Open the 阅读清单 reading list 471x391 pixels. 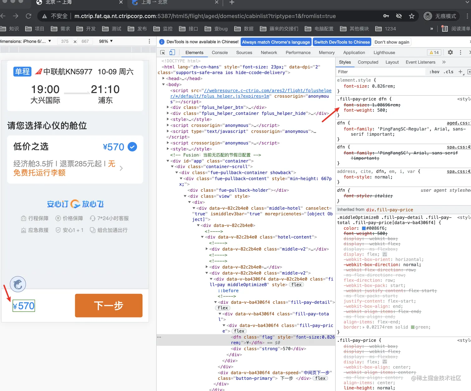[x=456, y=29]
